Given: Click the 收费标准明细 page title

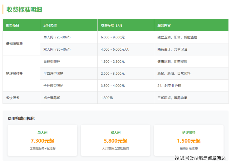Looking at the screenshot, I should pos(24,9).
